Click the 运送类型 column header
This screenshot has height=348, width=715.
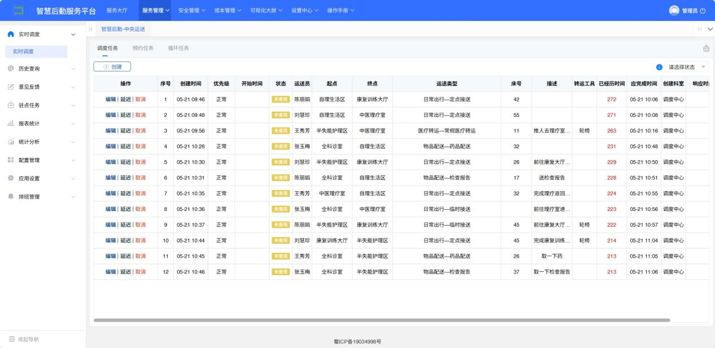[447, 83]
